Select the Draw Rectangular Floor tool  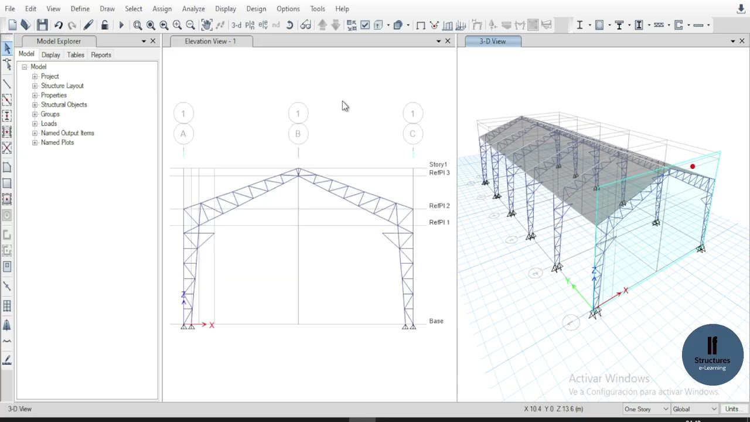point(7,183)
